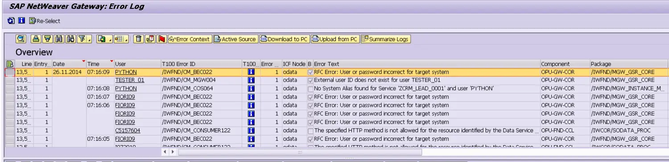
Task: Open user link FIORI09 in the 07:16:07 row
Action: click(x=125, y=97)
